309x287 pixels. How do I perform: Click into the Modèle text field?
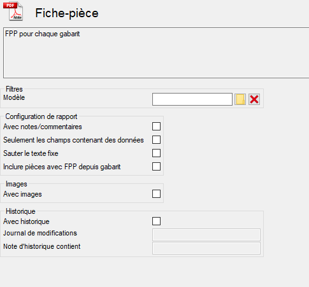192,99
